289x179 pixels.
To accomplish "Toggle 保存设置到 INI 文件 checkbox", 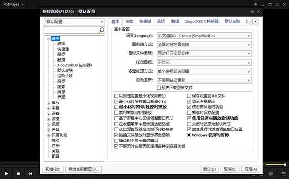I will click(x=189, y=96).
